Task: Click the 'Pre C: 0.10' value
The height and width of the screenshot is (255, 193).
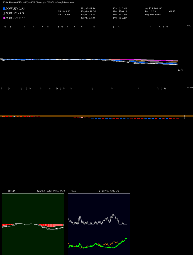Action: click(x=120, y=18)
